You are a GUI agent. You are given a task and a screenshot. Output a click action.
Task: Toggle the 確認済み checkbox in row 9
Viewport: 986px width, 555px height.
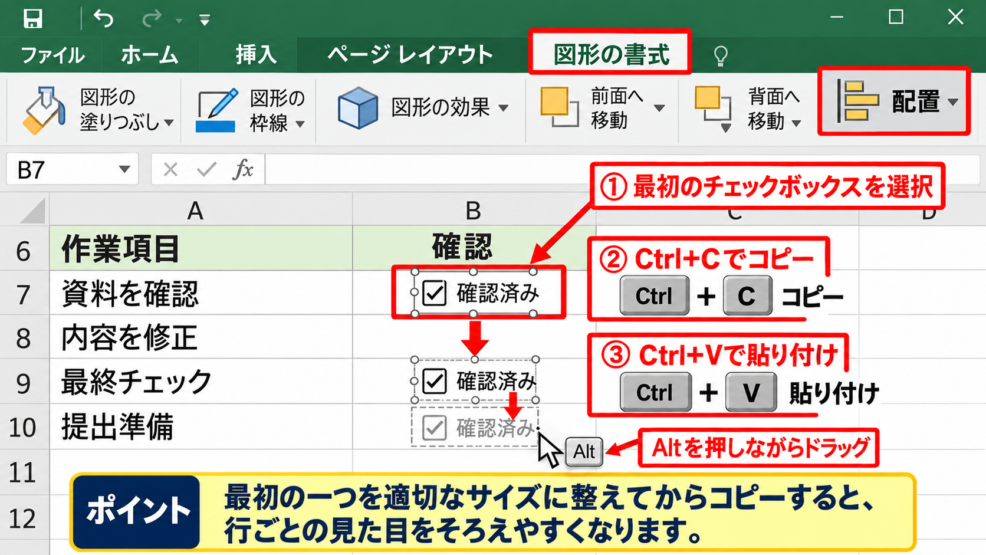point(435,381)
